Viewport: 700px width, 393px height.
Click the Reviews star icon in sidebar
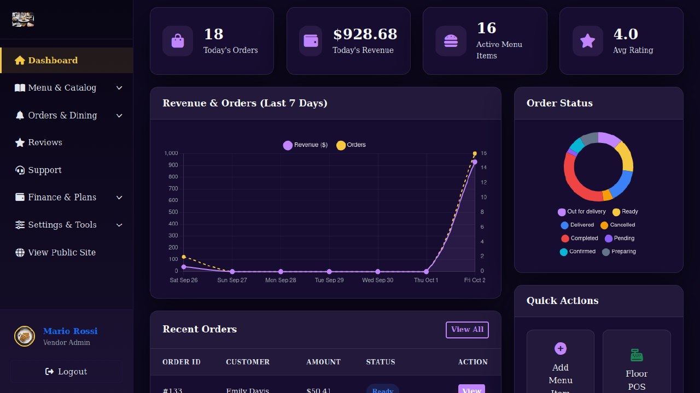(x=20, y=142)
